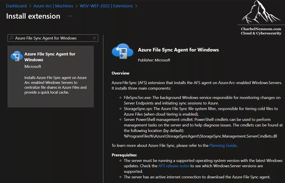Click the Install extension page title
The width and height of the screenshot is (285, 183).
point(33,16)
